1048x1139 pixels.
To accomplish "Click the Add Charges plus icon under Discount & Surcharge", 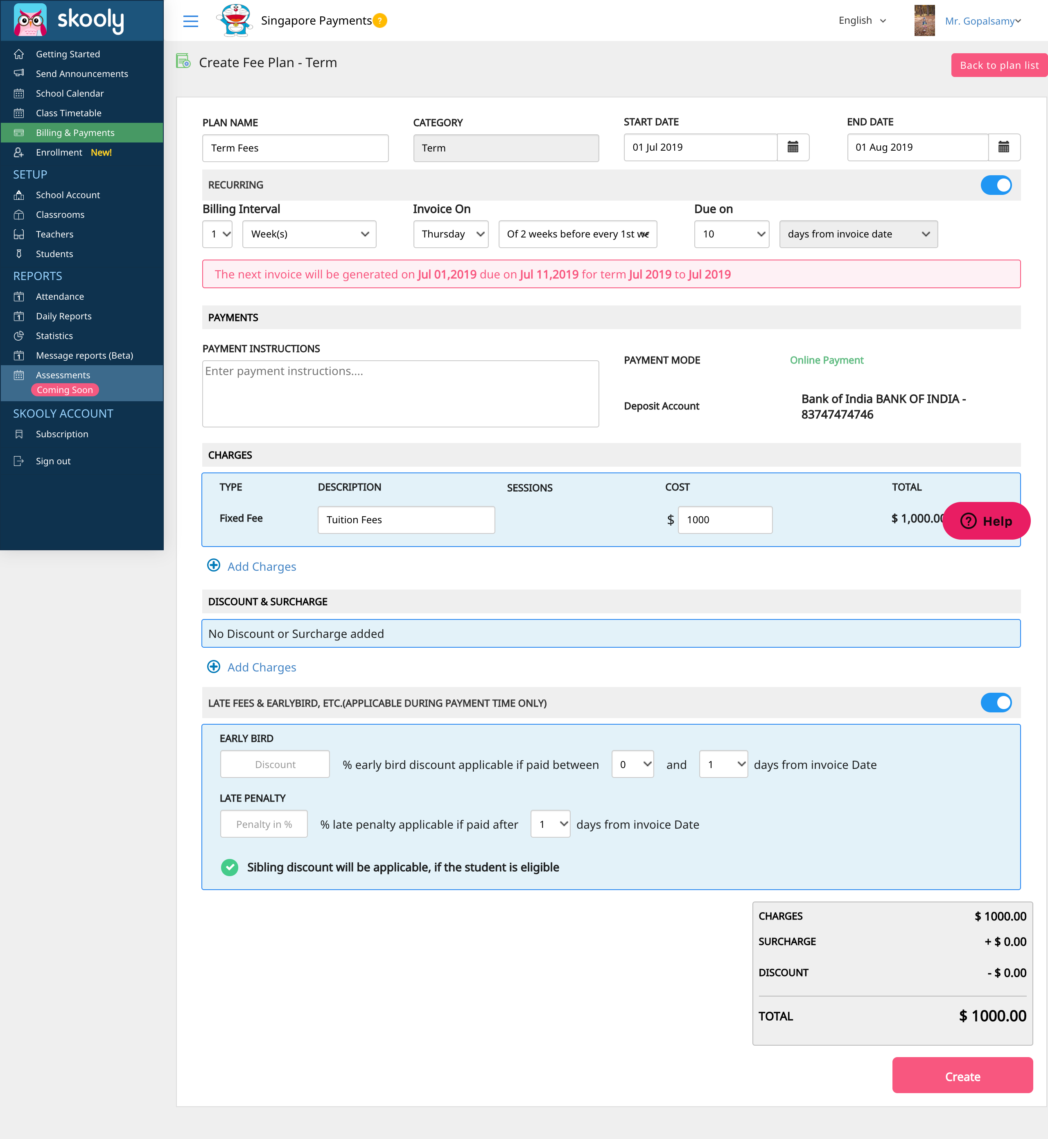I will coord(212,667).
